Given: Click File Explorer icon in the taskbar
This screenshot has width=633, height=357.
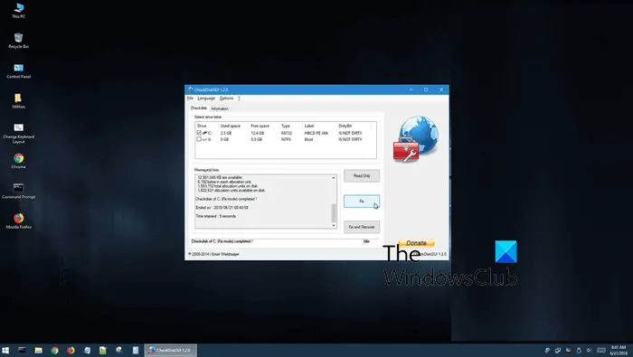Looking at the screenshot, I should tap(38, 350).
